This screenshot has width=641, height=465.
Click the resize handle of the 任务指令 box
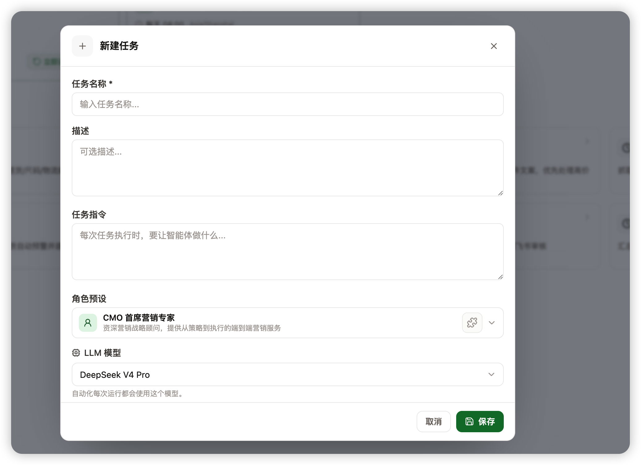(x=500, y=277)
